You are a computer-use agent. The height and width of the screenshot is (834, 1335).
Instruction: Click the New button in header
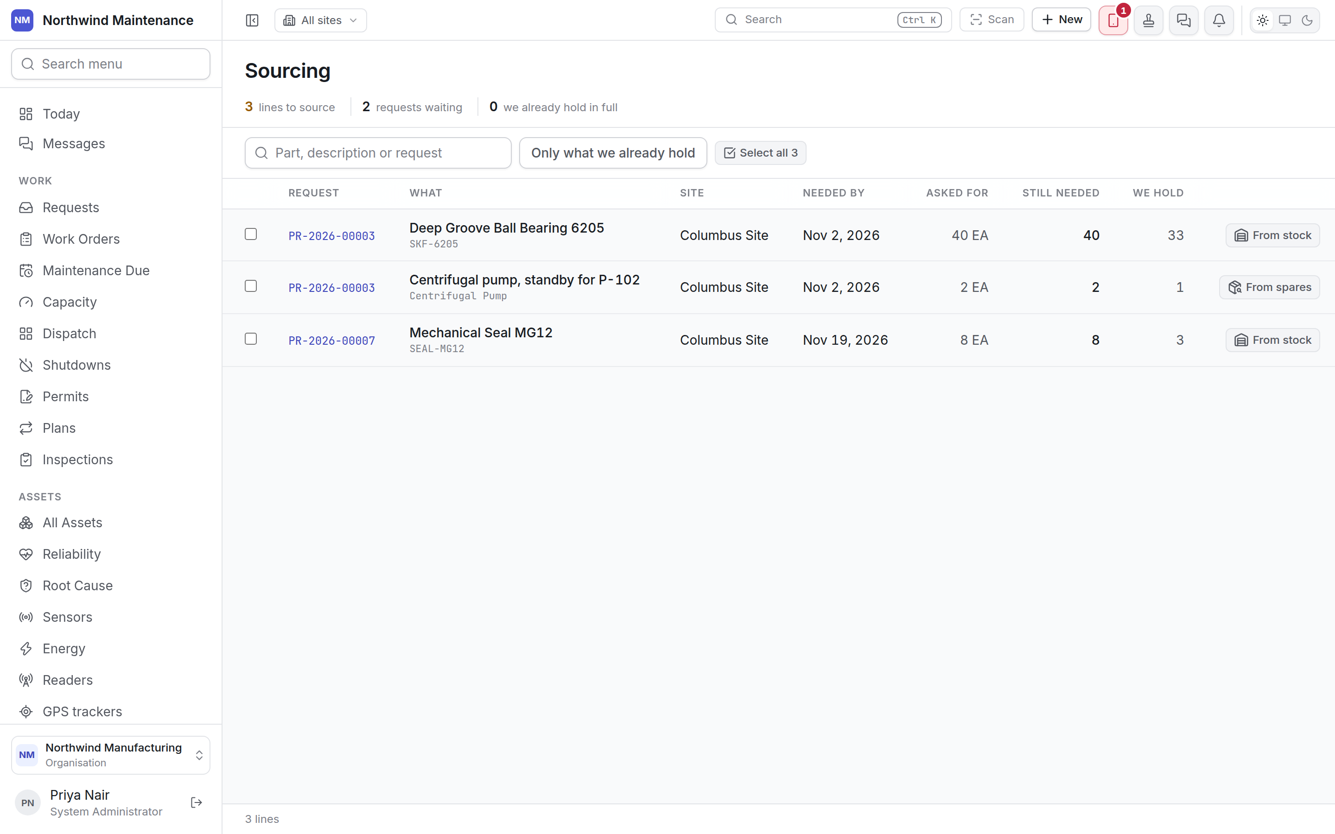[1062, 19]
